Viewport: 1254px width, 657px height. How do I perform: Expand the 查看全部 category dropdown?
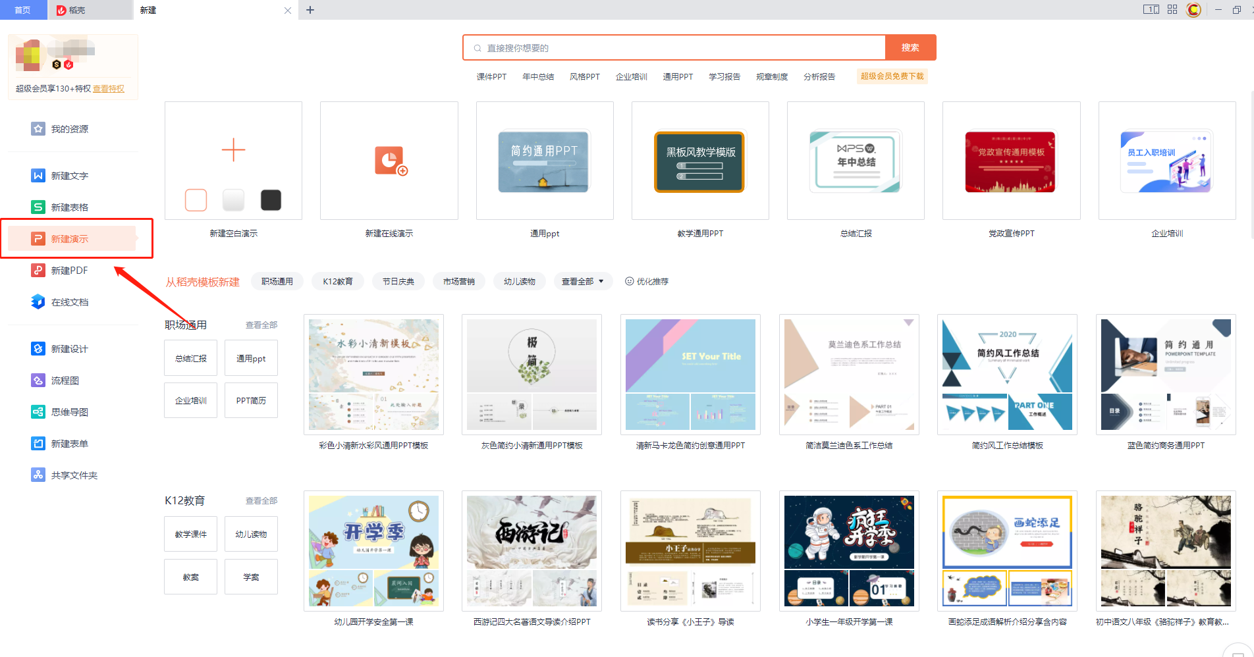[583, 281]
